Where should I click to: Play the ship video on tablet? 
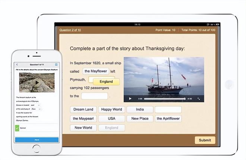click(x=130, y=99)
